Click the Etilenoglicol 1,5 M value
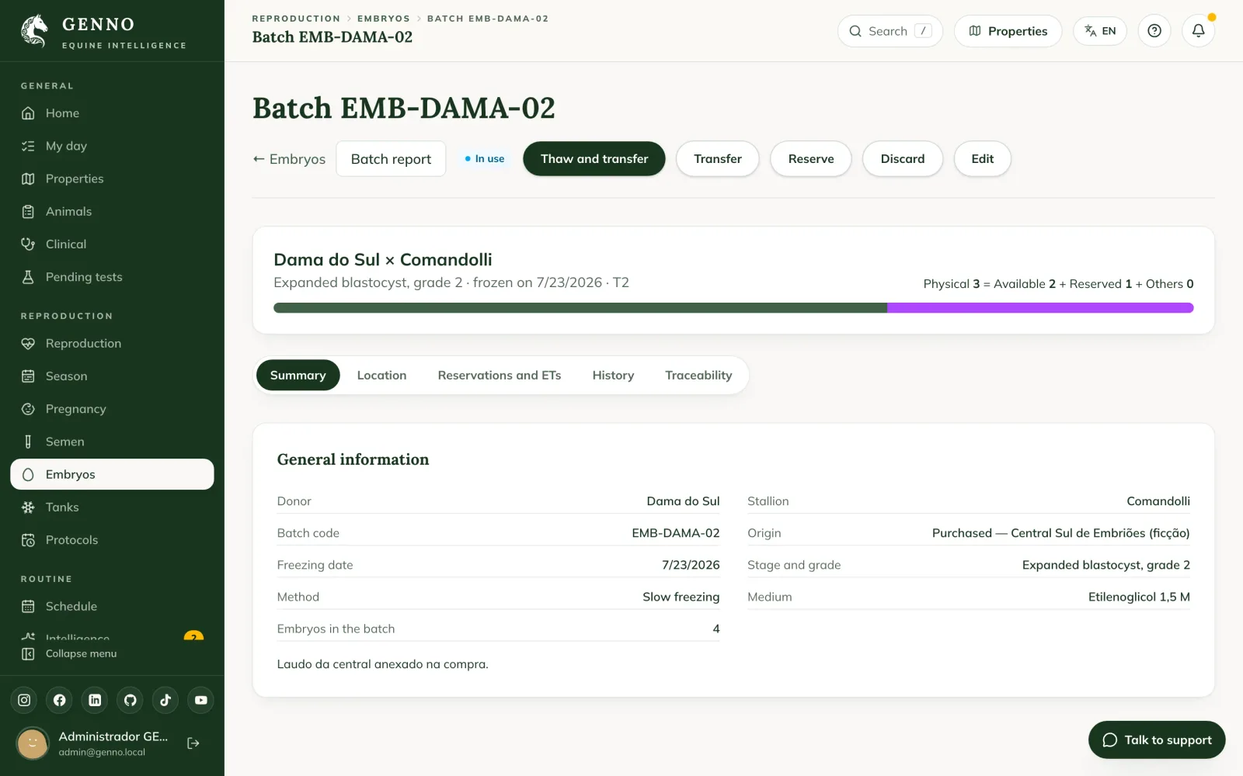Viewport: 1243px width, 776px height. point(1139,597)
